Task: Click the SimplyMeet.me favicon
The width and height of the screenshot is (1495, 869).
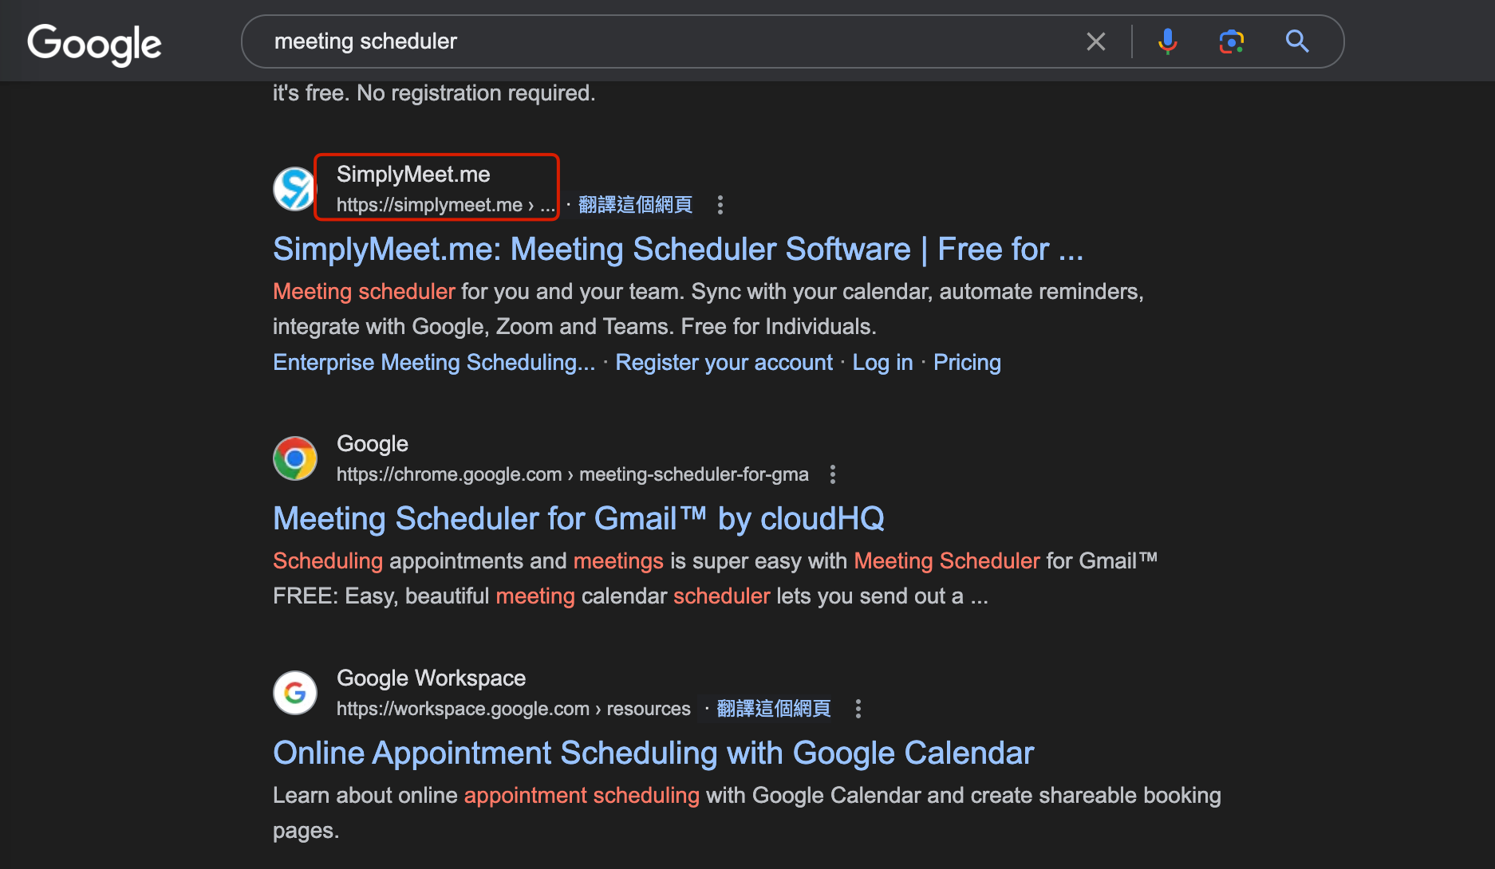Action: [x=294, y=189]
